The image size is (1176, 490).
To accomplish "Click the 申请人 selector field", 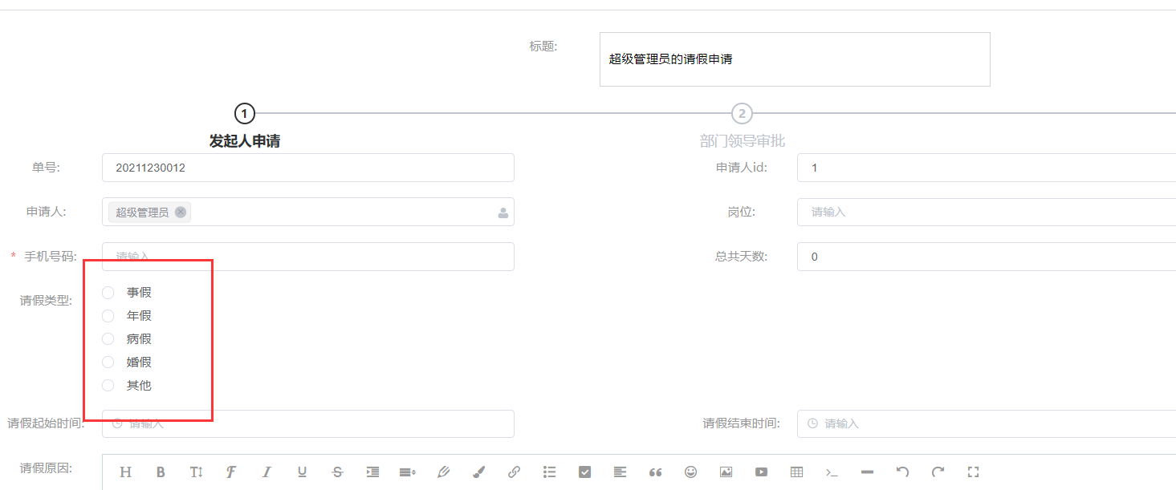I will pos(308,212).
